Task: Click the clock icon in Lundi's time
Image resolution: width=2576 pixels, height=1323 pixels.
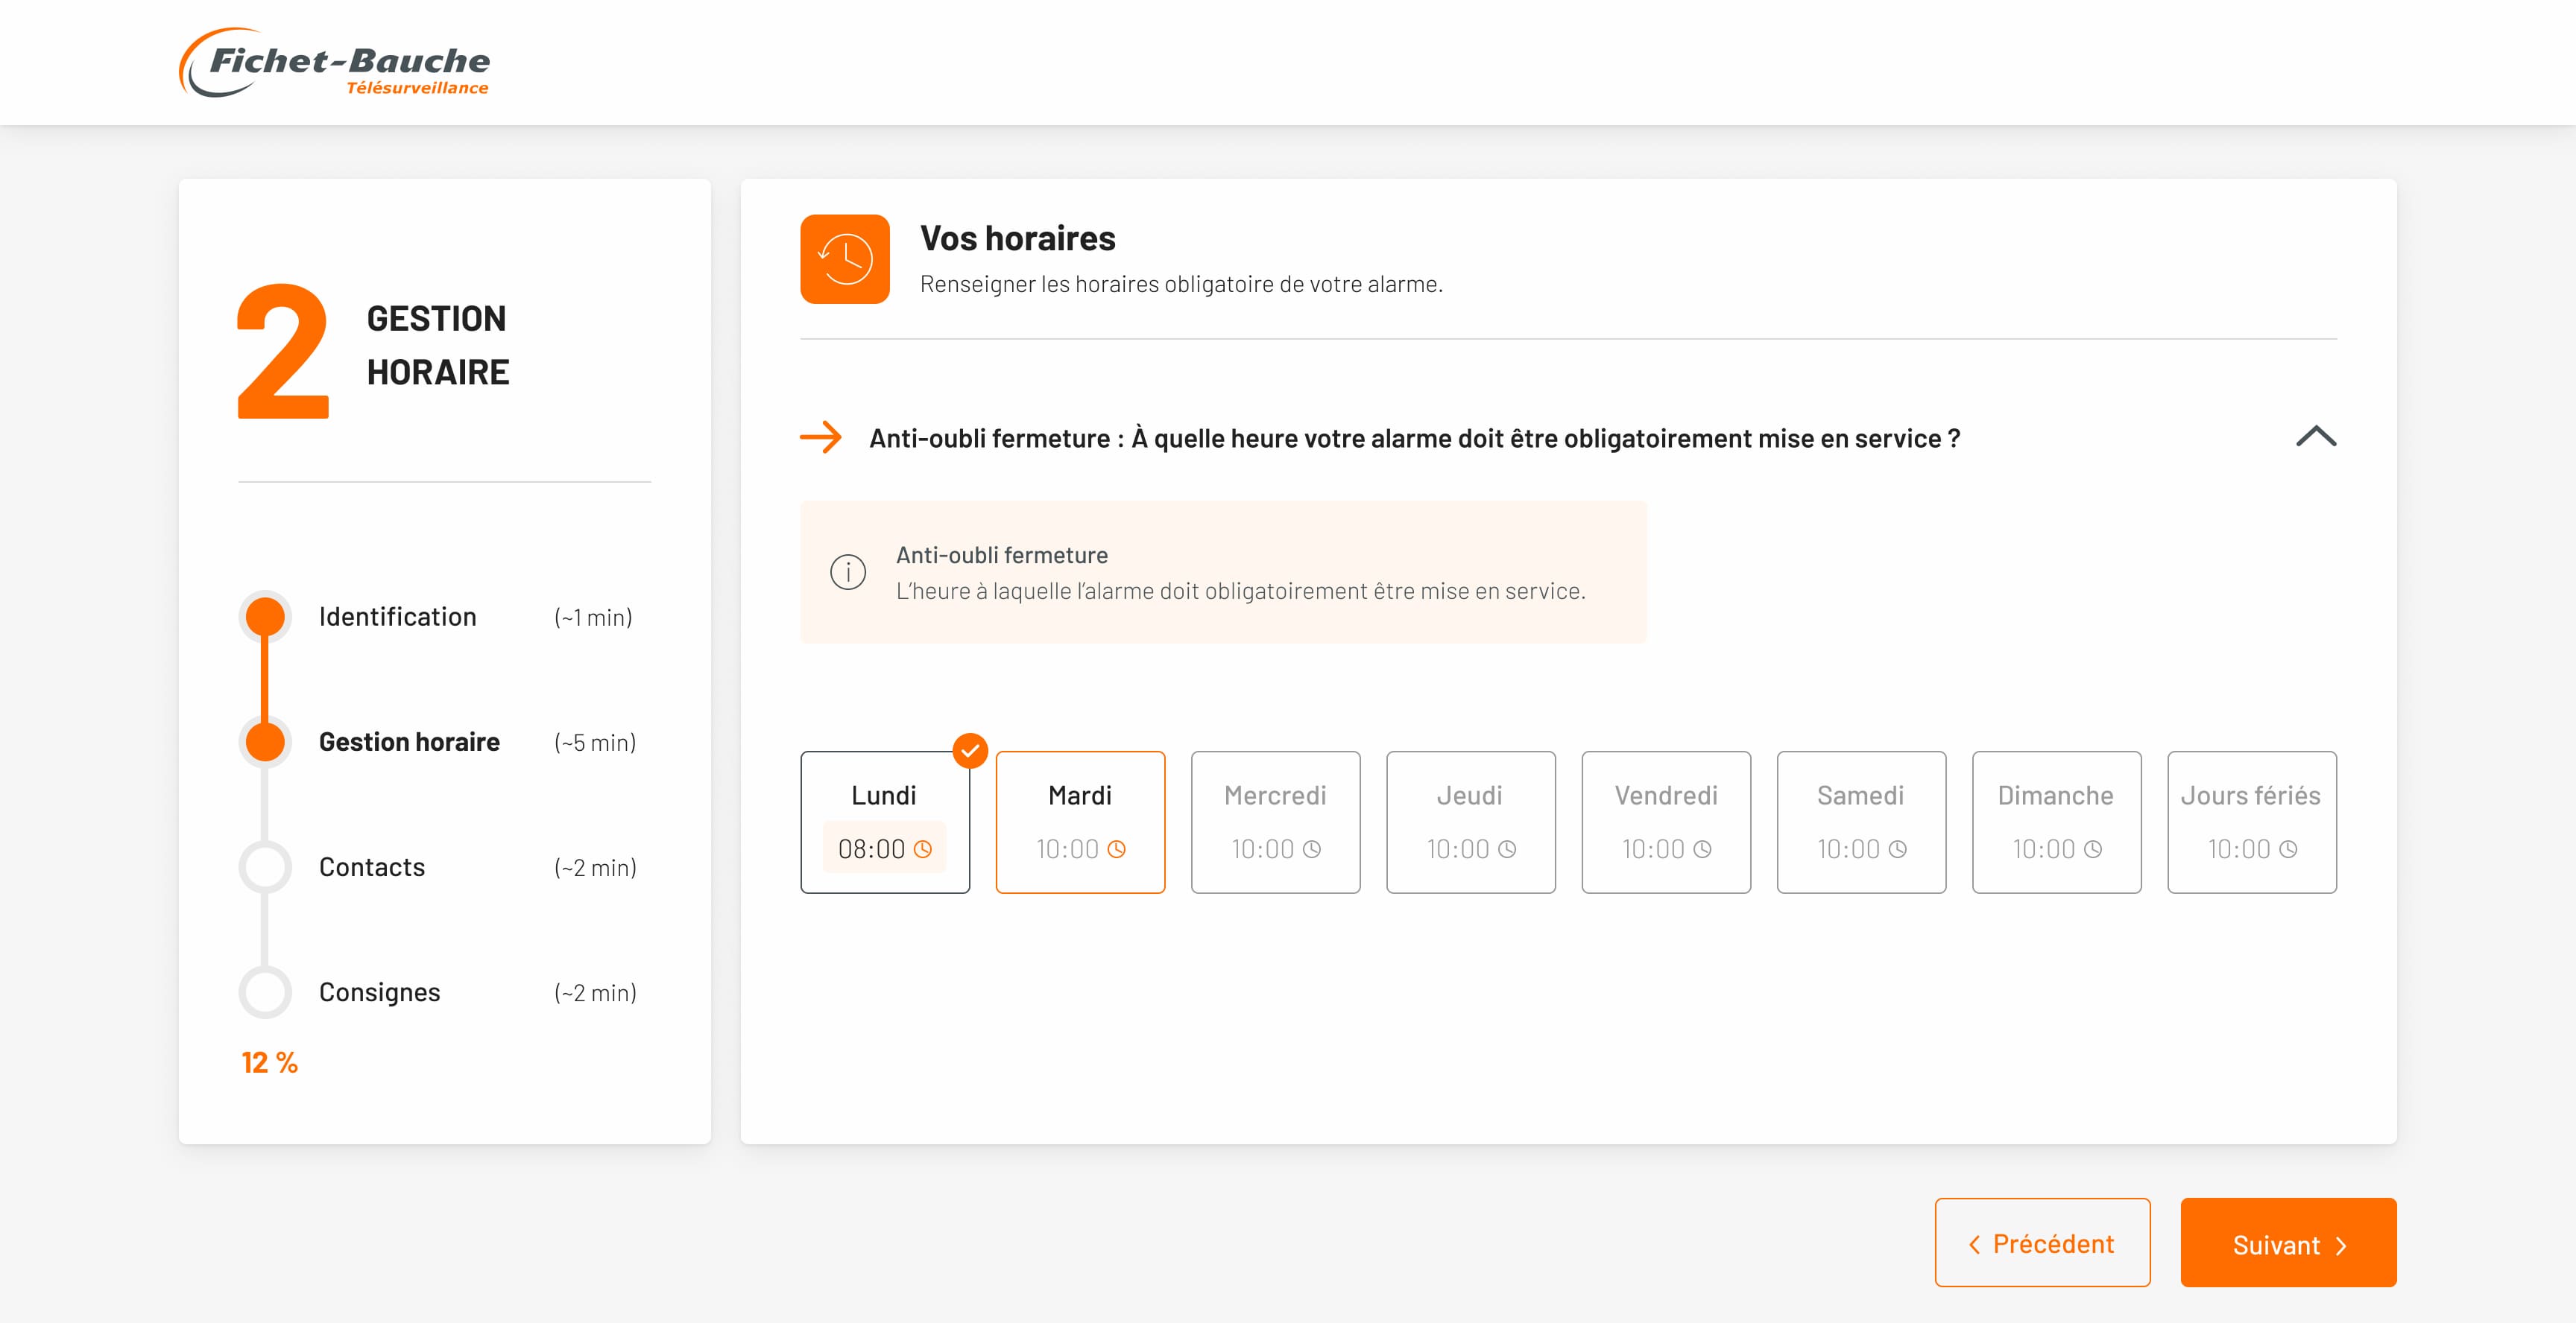Action: (923, 849)
